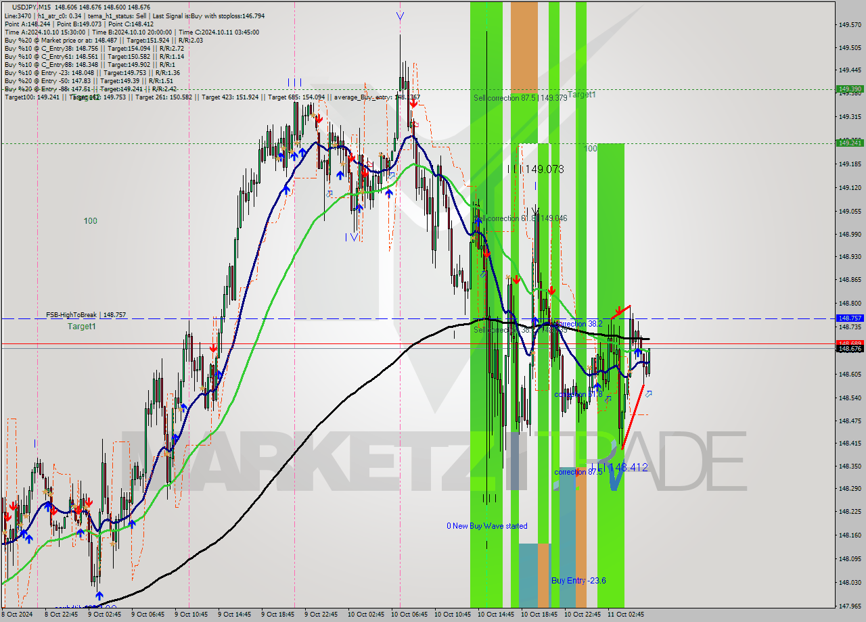This screenshot has height=622, width=866.
Task: Select the large 149.073 price annotation
Action: point(544,169)
